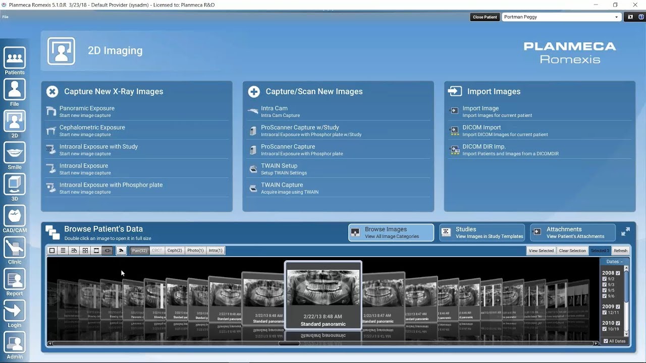Toggle the 2008 year checkbox
The height and width of the screenshot is (363, 646).
pos(618,273)
